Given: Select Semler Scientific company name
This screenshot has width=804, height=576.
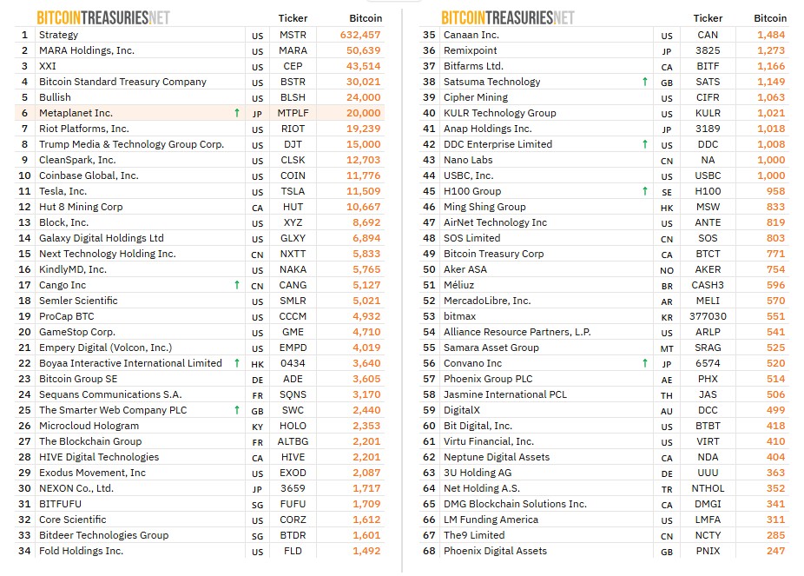Looking at the screenshot, I should (x=78, y=301).
